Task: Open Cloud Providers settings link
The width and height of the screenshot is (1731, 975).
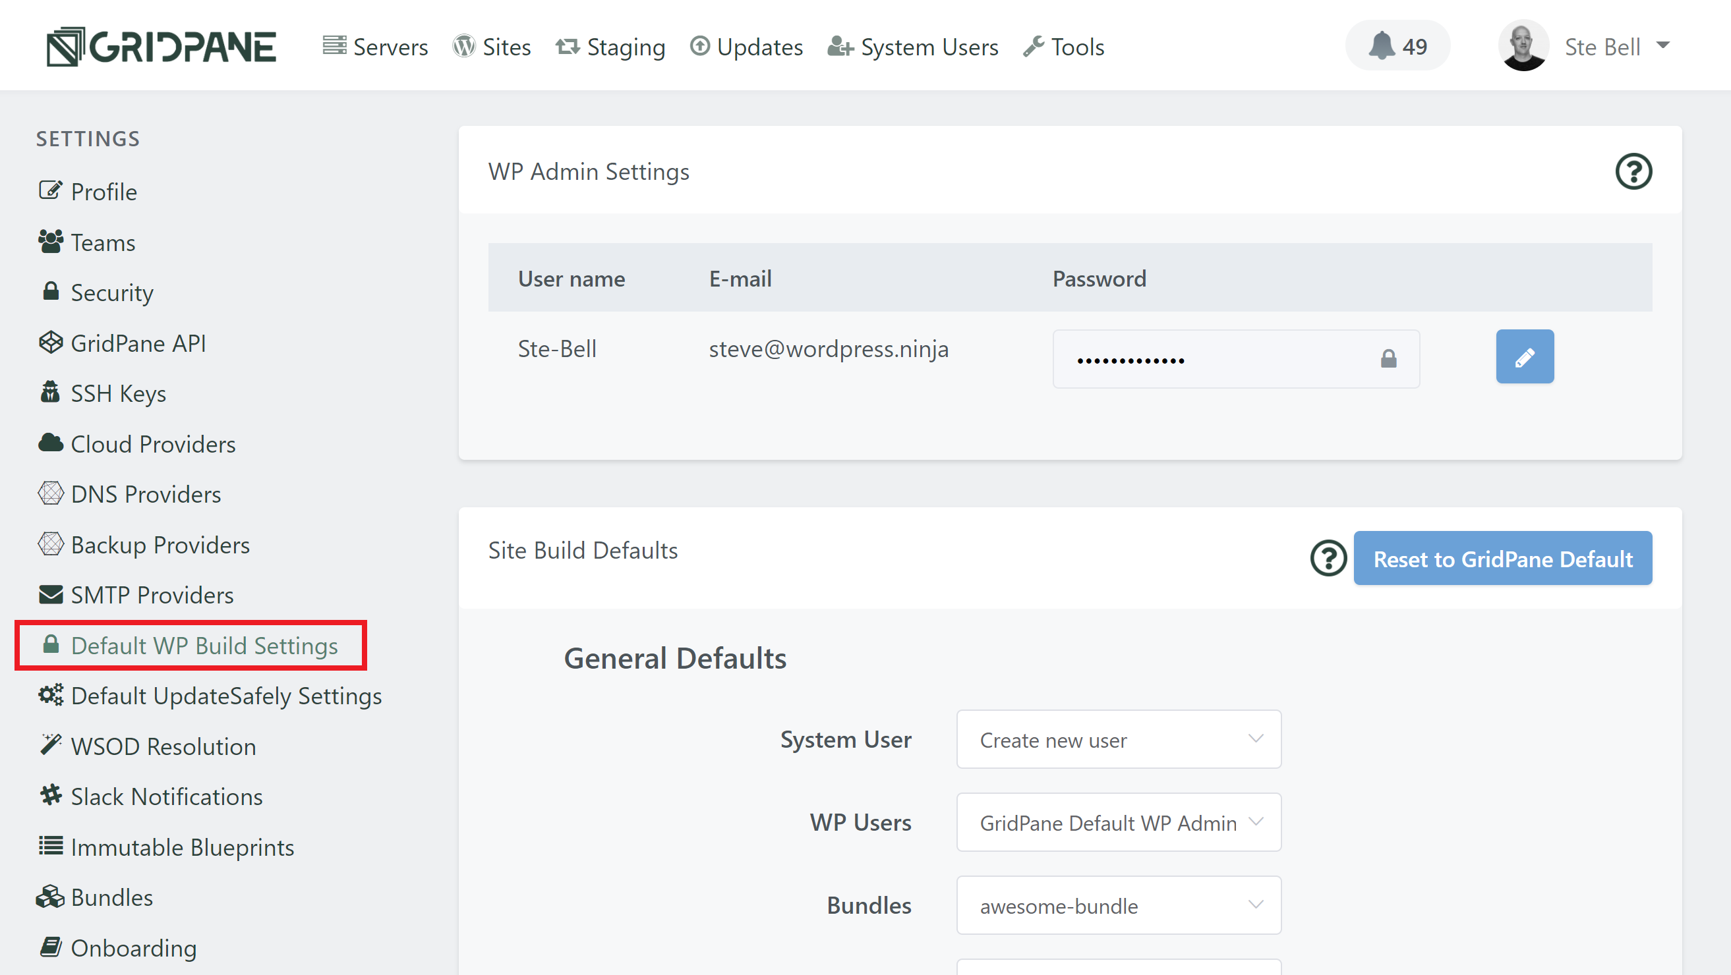Action: (x=153, y=444)
